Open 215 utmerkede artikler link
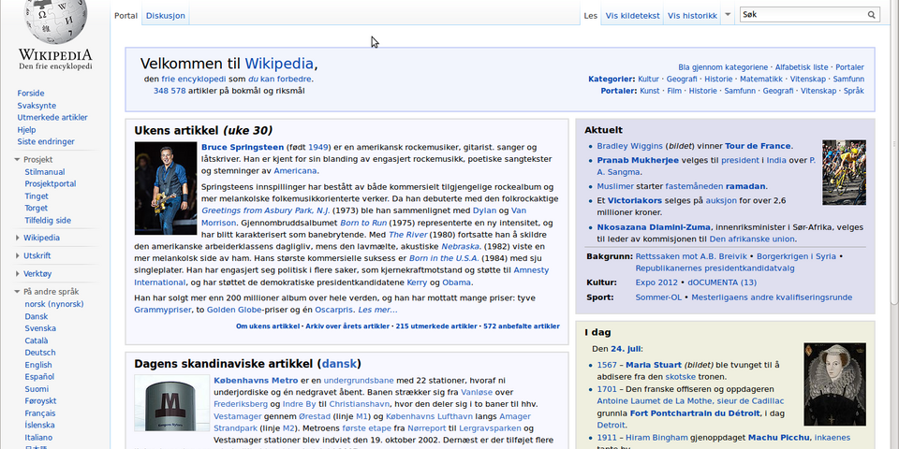The width and height of the screenshot is (899, 449). coord(436,326)
